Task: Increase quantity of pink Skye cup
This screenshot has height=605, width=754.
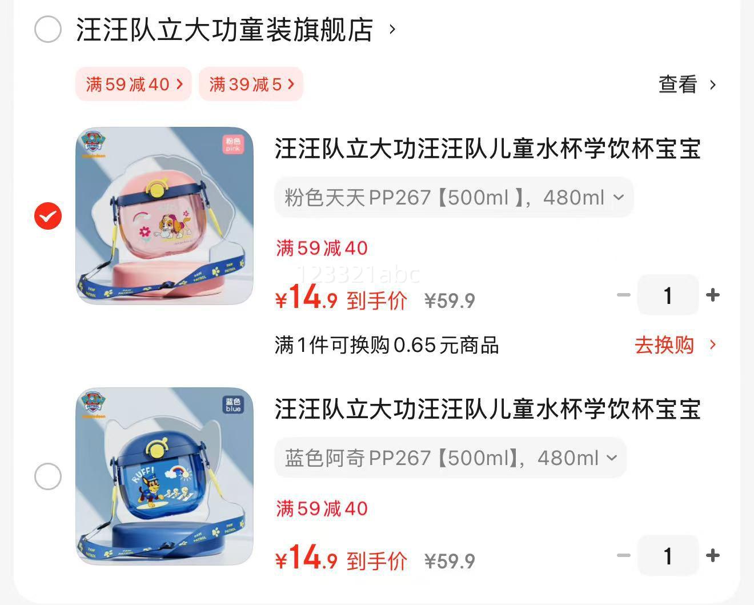Action: (712, 295)
